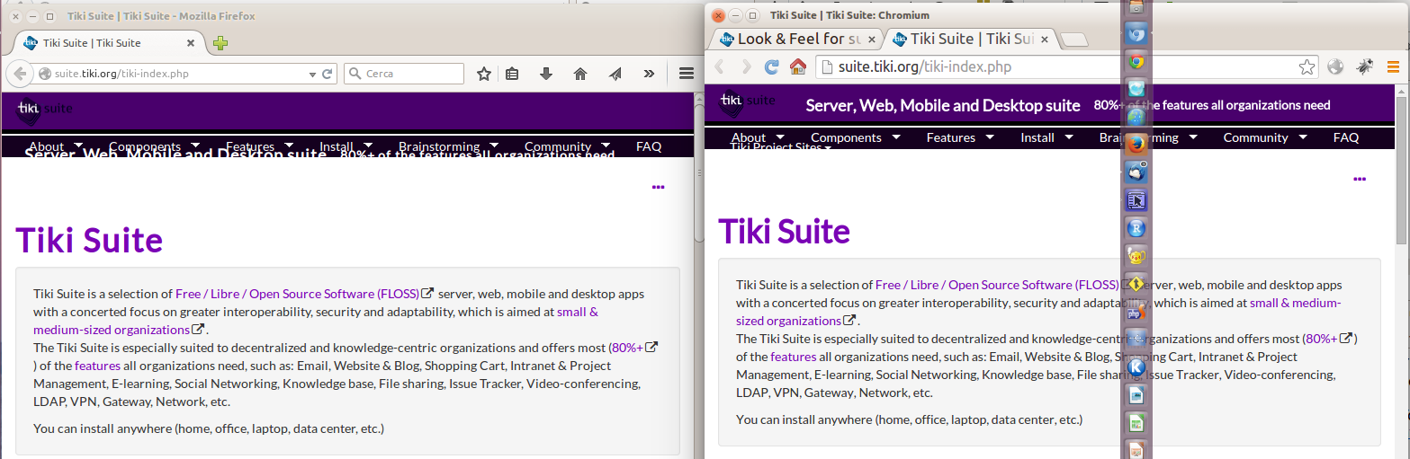The width and height of the screenshot is (1410, 459).
Task: Open Features menu in Firefox page
Action: tap(258, 146)
